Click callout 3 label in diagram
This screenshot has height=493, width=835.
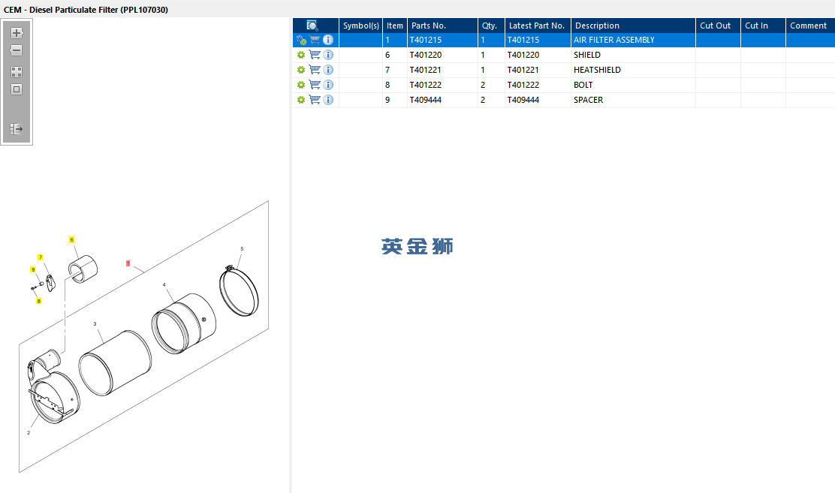(95, 323)
